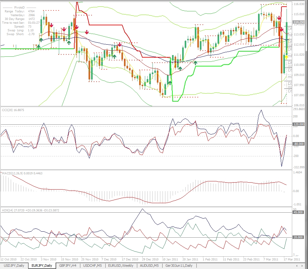Switch to the EURUSD,Weekly tab
The height and width of the screenshot is (269, 308).
point(120,266)
